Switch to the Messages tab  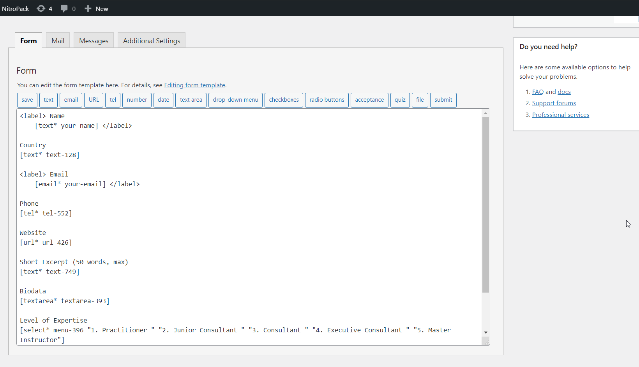[x=94, y=40]
